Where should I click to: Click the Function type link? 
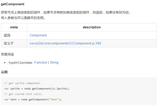(41, 62)
